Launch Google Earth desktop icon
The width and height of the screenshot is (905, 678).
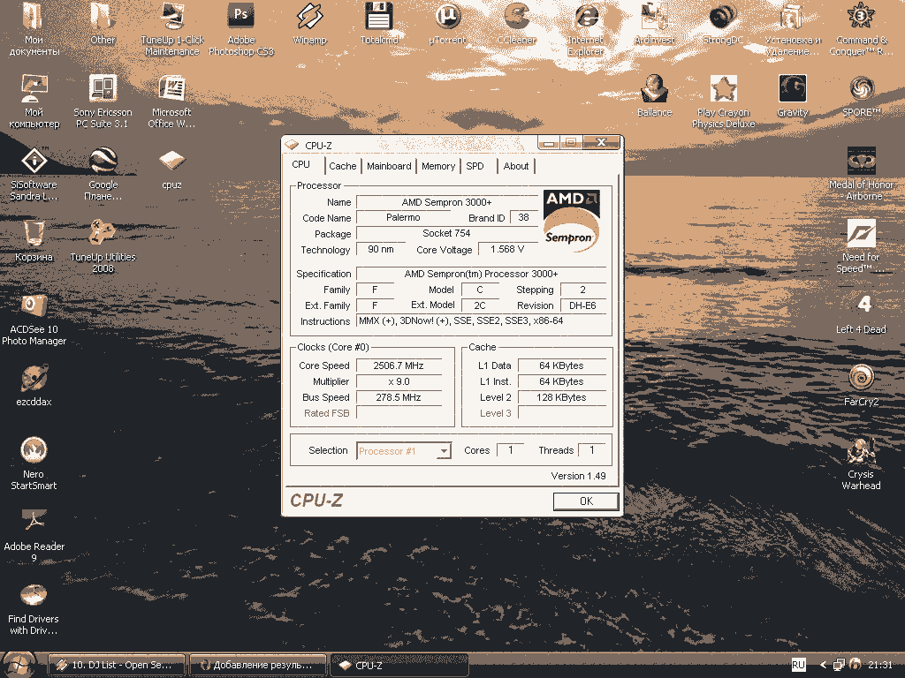[x=103, y=162]
